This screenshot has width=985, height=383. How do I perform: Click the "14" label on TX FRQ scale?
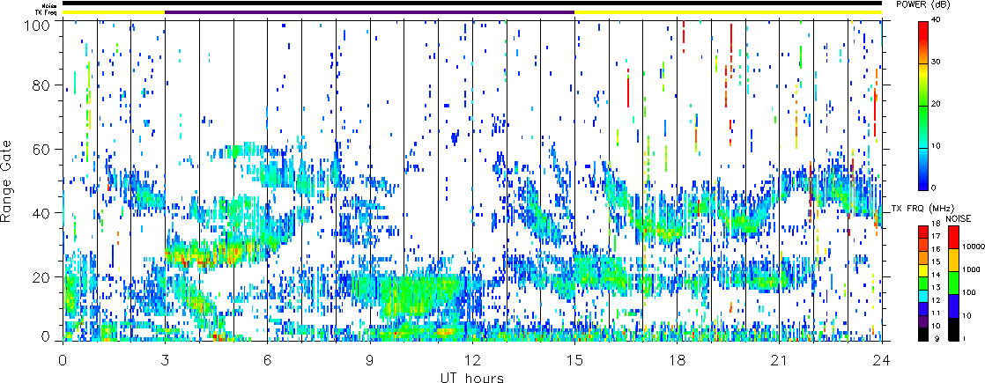[936, 276]
